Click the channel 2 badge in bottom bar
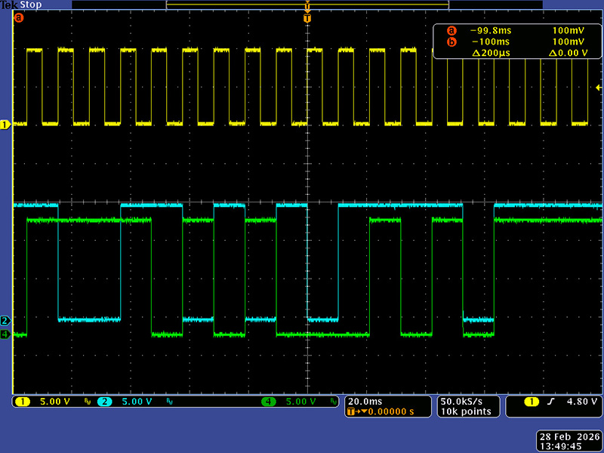 pos(104,402)
